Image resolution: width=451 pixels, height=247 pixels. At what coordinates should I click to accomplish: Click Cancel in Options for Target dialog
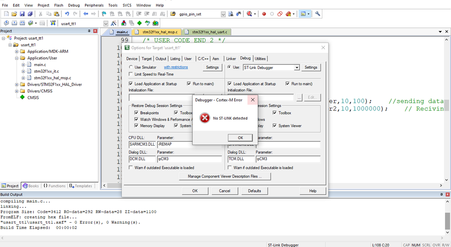tap(224, 191)
